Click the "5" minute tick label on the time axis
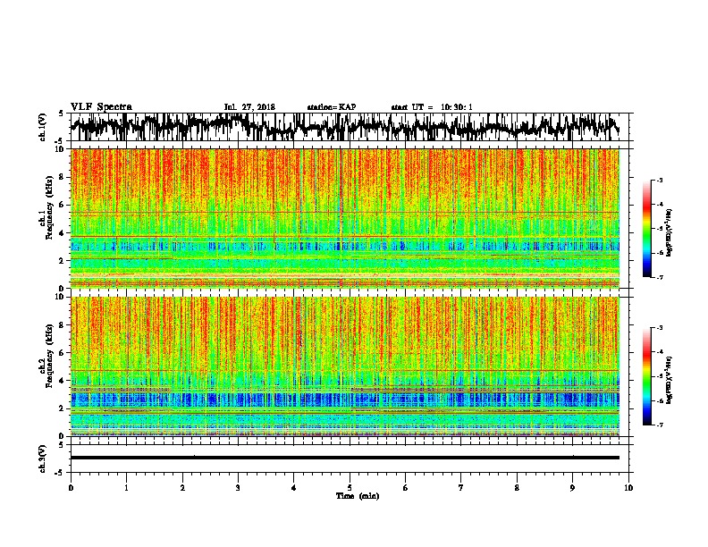This screenshot has height=547, width=708. tap(350, 488)
